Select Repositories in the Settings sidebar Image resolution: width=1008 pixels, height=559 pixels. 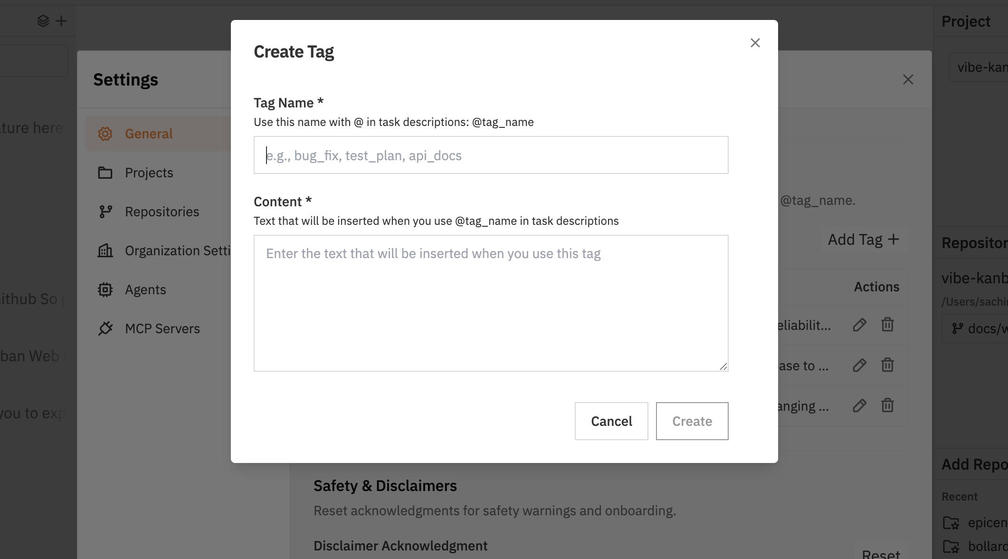click(x=162, y=211)
